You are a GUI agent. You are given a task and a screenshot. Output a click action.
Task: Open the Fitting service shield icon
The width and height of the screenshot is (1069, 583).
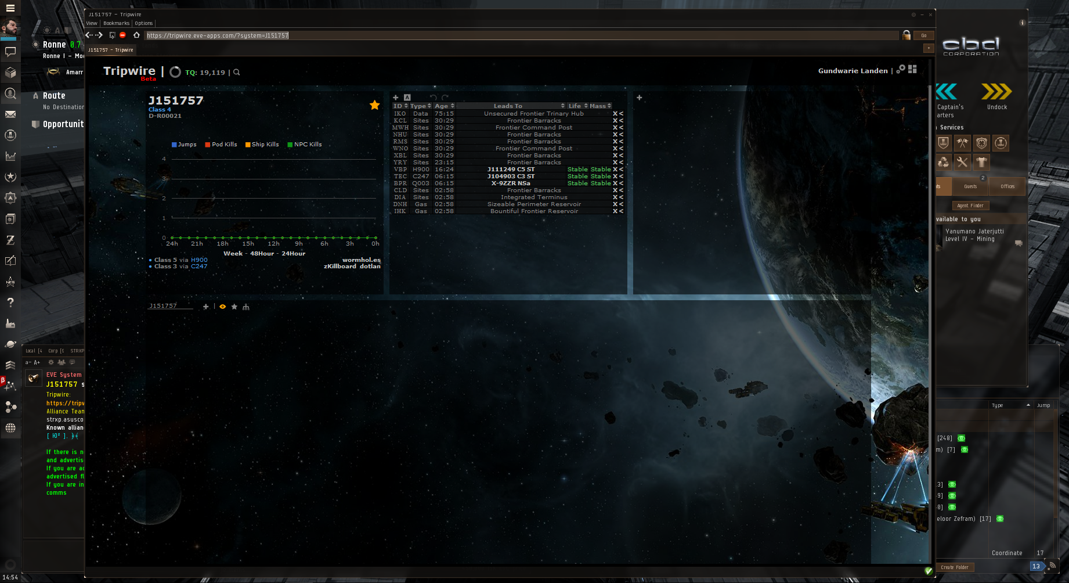(944, 143)
